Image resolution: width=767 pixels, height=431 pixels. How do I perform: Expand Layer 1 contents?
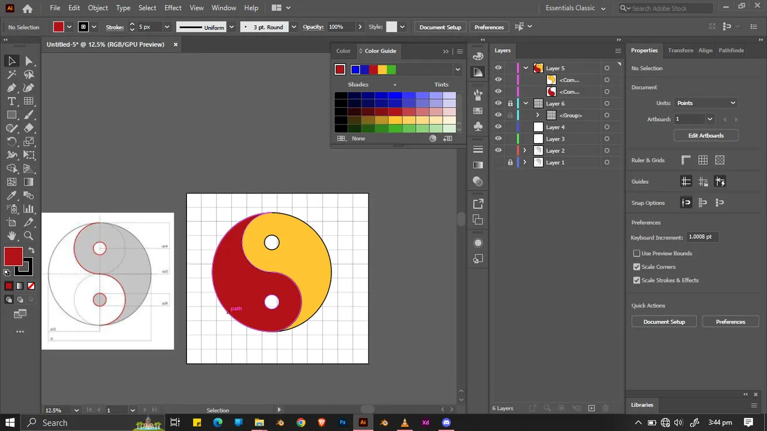(x=525, y=162)
